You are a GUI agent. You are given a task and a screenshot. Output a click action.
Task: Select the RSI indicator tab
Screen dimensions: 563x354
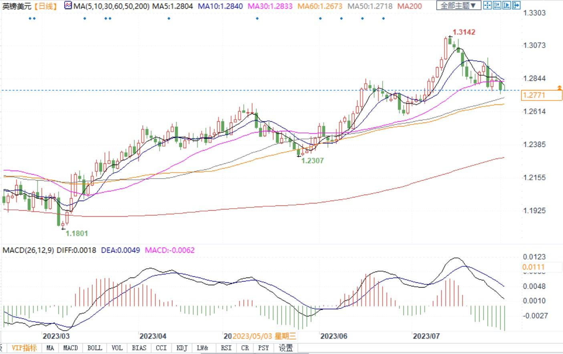click(226, 348)
